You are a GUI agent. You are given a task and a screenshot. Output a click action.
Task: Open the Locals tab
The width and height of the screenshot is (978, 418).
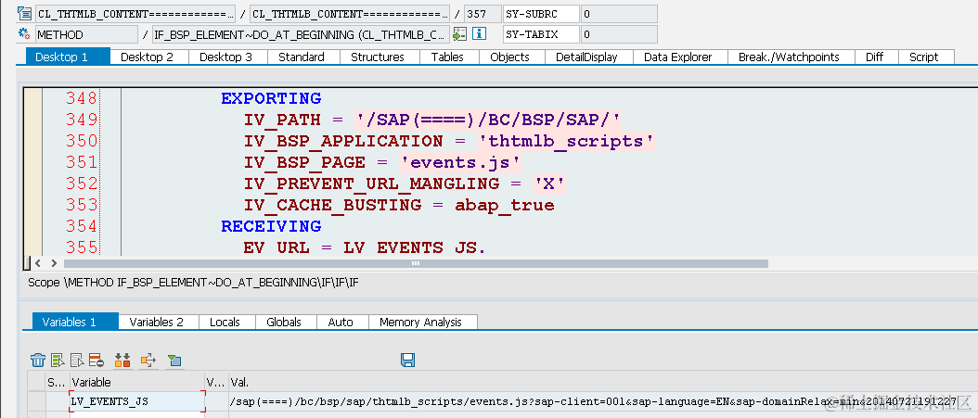coord(225,322)
